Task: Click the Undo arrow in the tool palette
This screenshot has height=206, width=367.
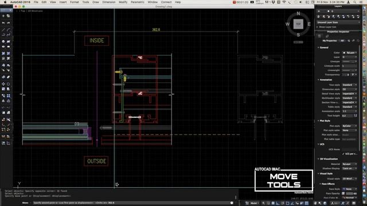Action: pyautogui.click(x=3, y=23)
